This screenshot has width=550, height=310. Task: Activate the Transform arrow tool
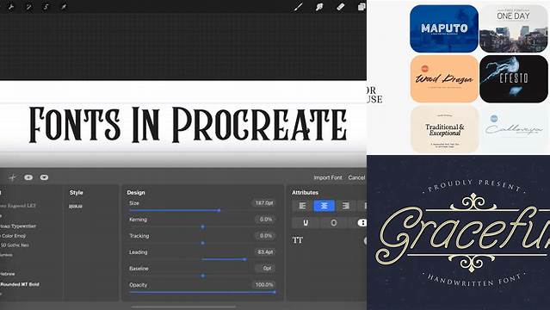[x=64, y=7]
